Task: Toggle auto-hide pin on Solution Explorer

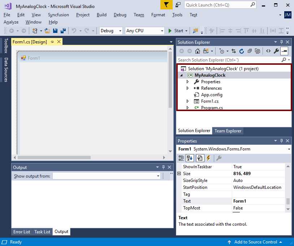Action: pyautogui.click(x=281, y=42)
